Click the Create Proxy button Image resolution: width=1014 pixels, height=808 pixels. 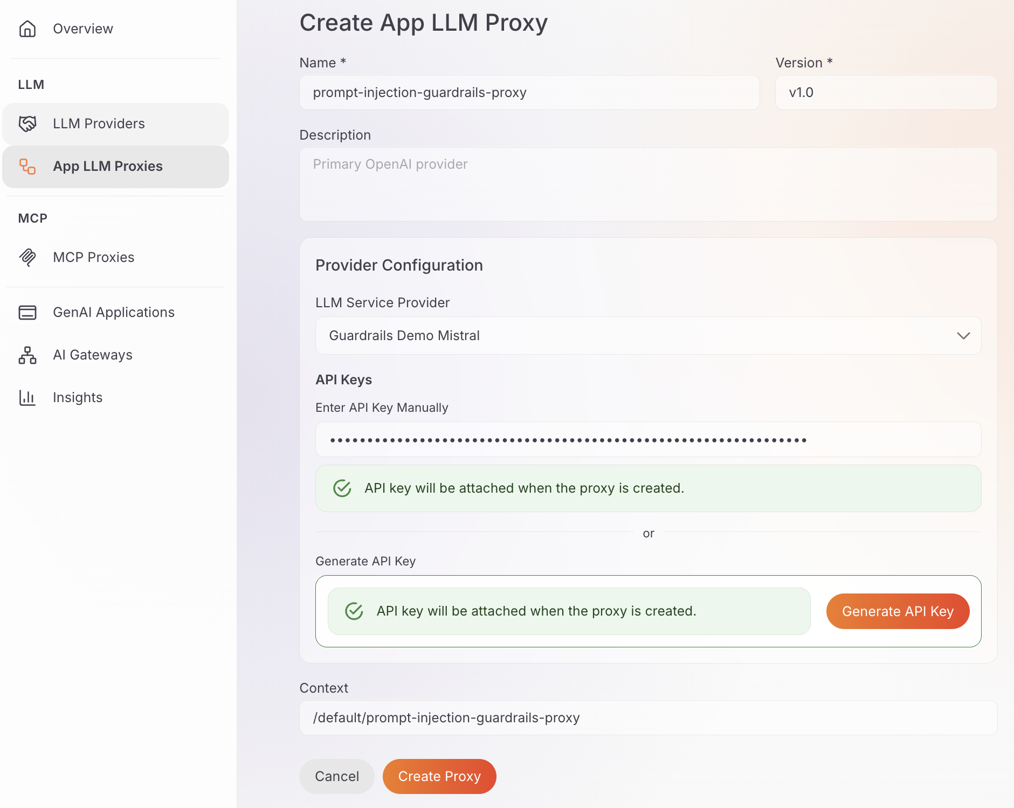(439, 776)
